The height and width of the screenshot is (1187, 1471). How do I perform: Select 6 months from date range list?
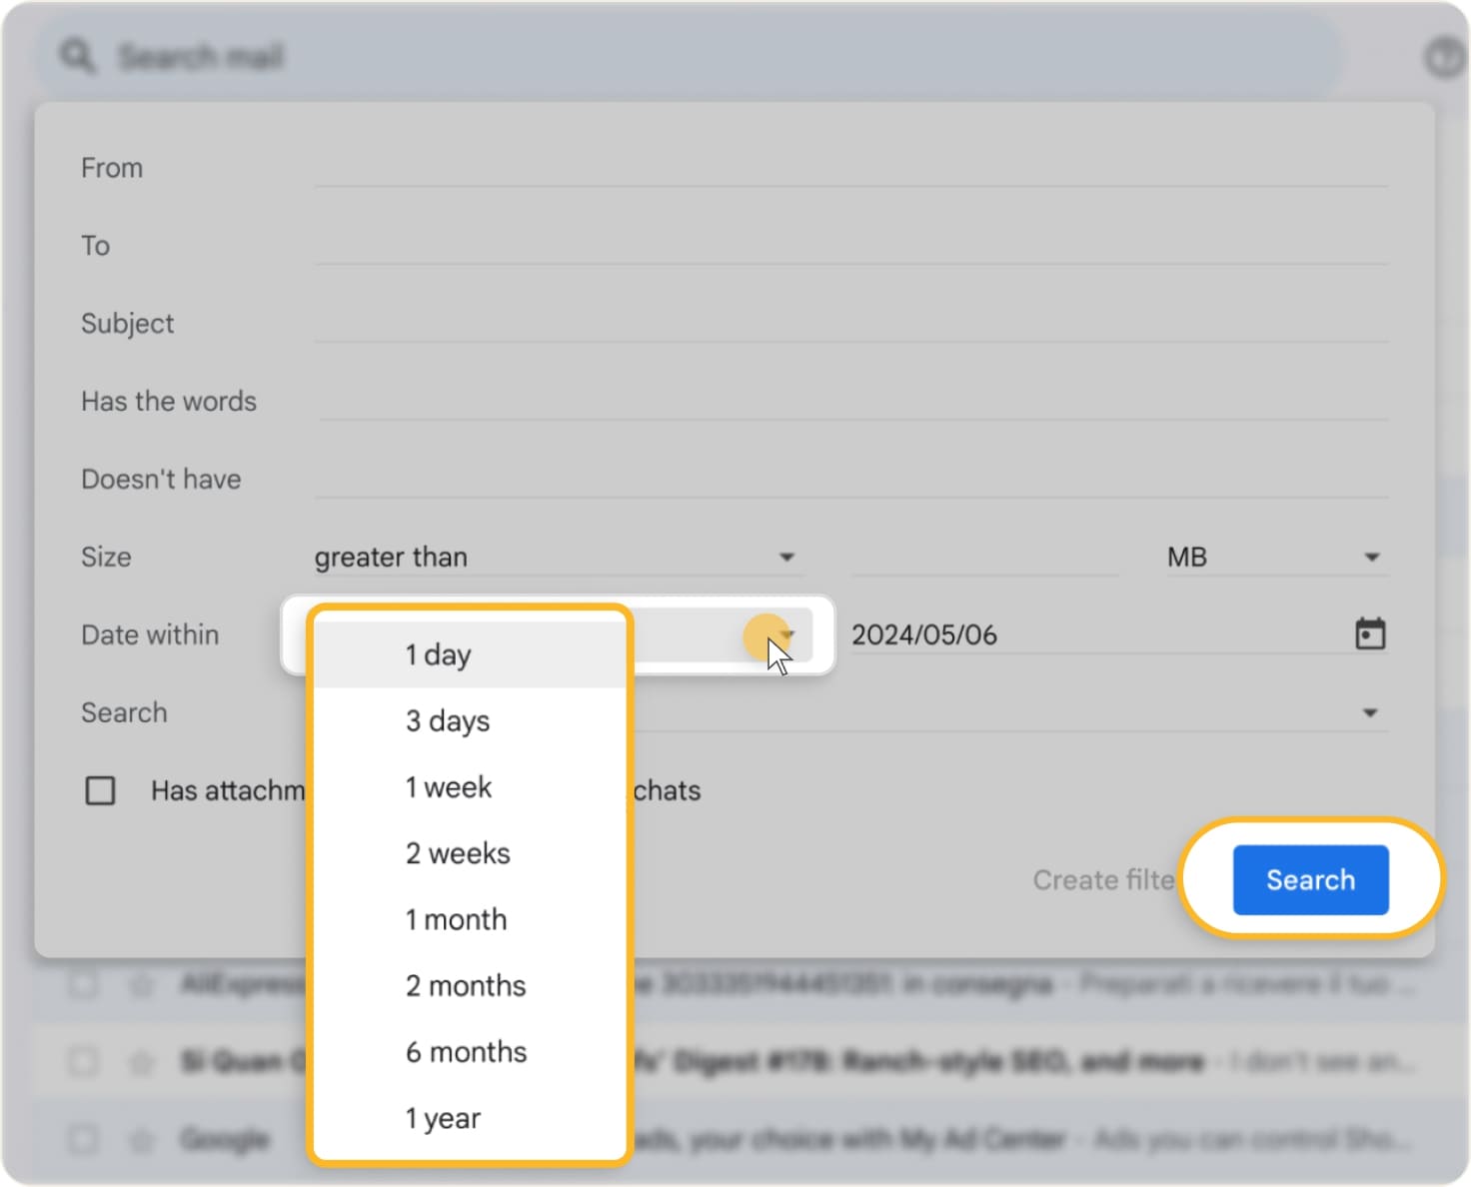(466, 1051)
